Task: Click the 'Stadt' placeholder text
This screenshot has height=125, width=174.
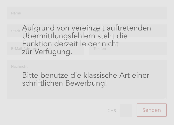Action: click(x=16, y=31)
